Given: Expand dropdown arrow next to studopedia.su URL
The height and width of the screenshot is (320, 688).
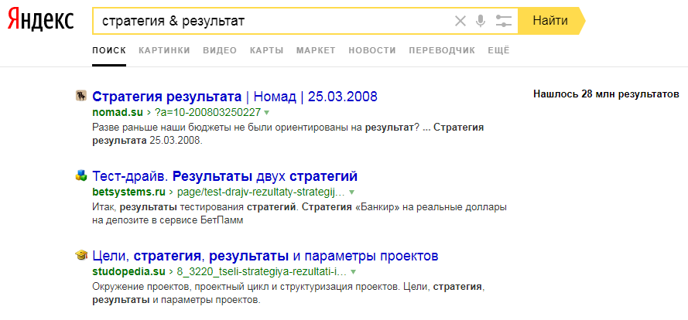Looking at the screenshot, I should pos(353,272).
